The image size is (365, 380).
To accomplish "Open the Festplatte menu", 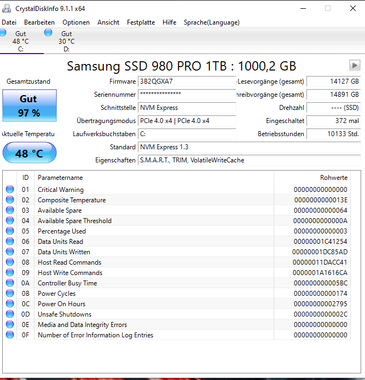I will 141,22.
